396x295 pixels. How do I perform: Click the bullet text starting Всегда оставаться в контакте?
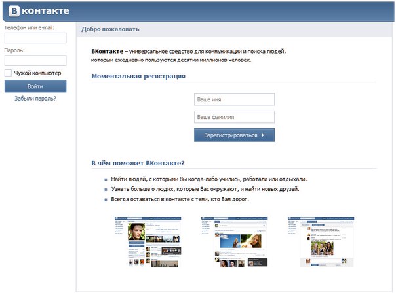pyautogui.click(x=180, y=199)
